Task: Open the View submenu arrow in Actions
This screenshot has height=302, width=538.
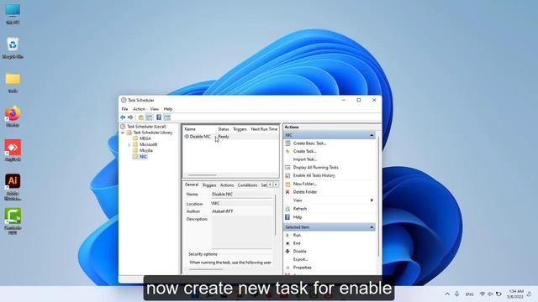Action: tap(372, 200)
